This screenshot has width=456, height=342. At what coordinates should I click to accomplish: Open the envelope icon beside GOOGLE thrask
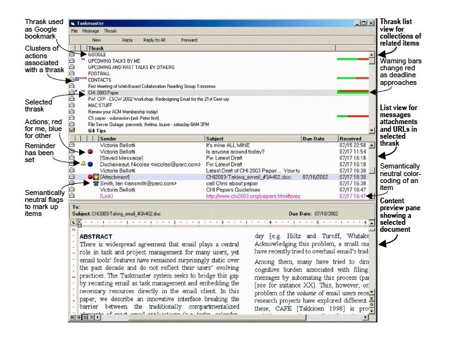(72, 54)
